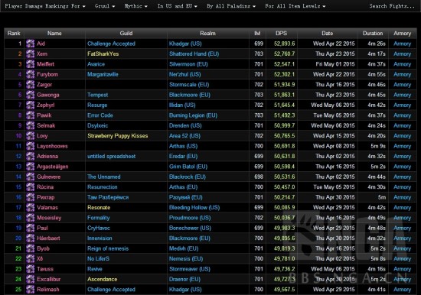421x295 pixels.
Task: Expand the In US and EU region dropdown
Action: pos(178,6)
